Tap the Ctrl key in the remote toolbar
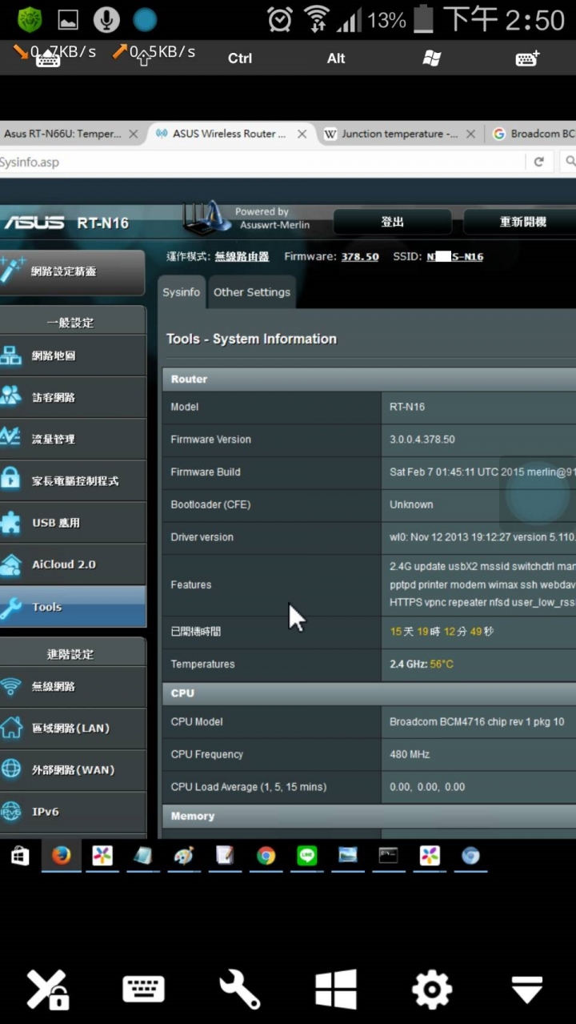The image size is (576, 1024). tap(240, 58)
